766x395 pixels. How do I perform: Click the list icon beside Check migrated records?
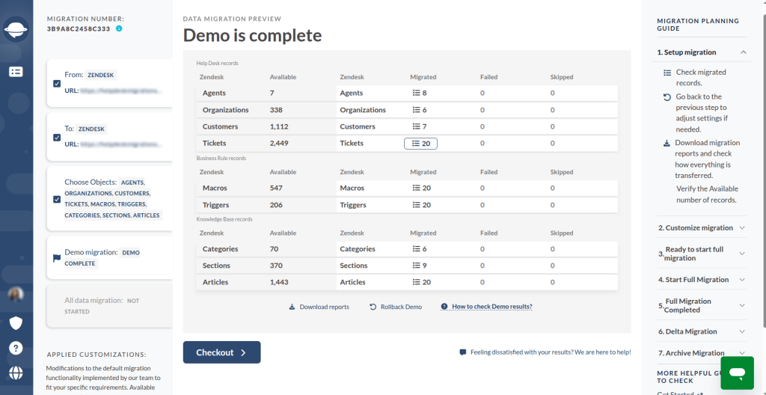(667, 73)
